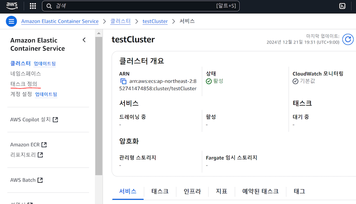Click the testCluster page heading
356x204 pixels.
click(133, 39)
